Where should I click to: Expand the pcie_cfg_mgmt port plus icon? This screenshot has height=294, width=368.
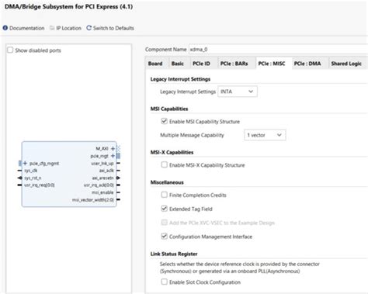[x=25, y=163]
